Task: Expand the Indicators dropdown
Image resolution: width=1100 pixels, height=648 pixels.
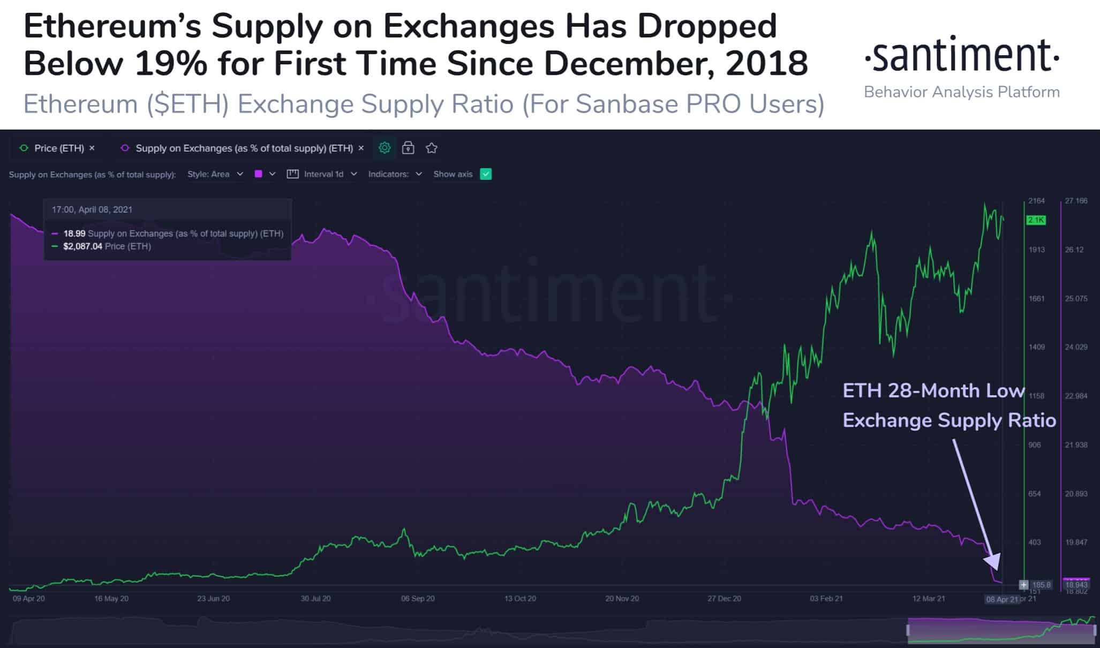Action: tap(394, 174)
